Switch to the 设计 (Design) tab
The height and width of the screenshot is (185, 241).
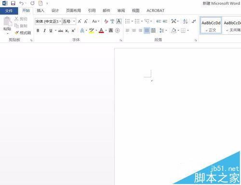[x=55, y=11]
